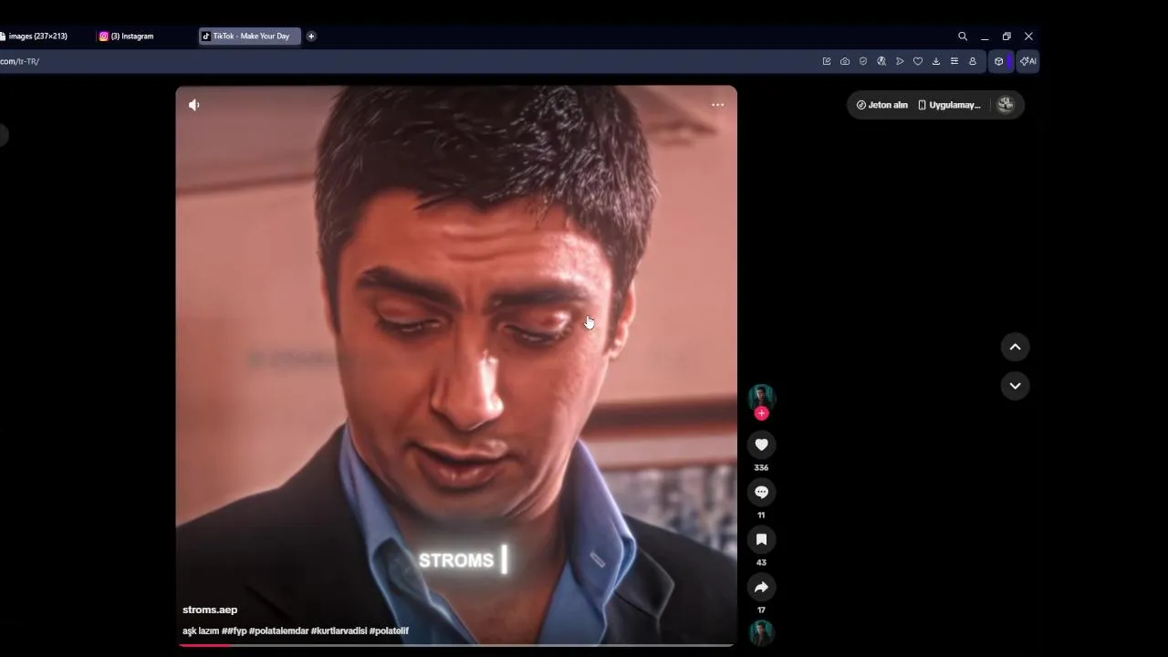The width and height of the screenshot is (1168, 657).
Task: Open the creator's avatar above like button
Action: (761, 397)
